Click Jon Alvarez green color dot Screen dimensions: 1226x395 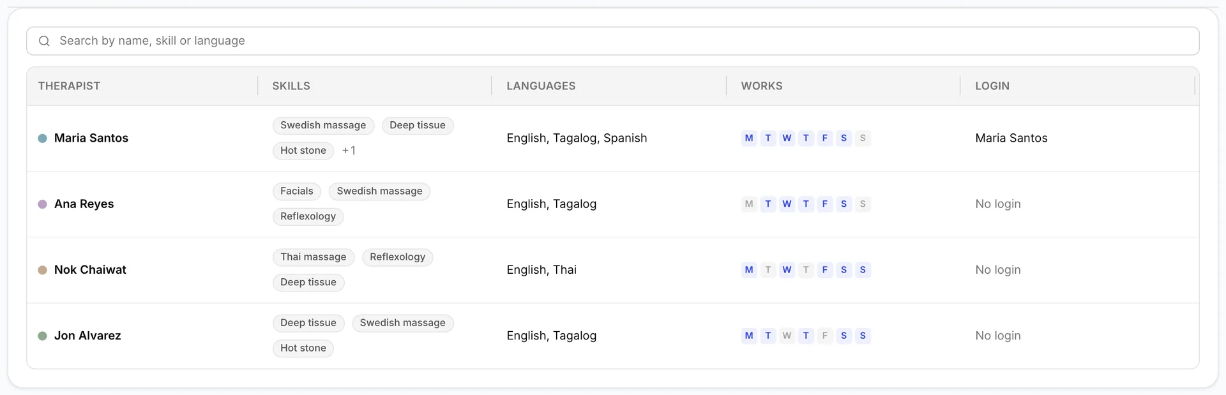[x=43, y=336]
